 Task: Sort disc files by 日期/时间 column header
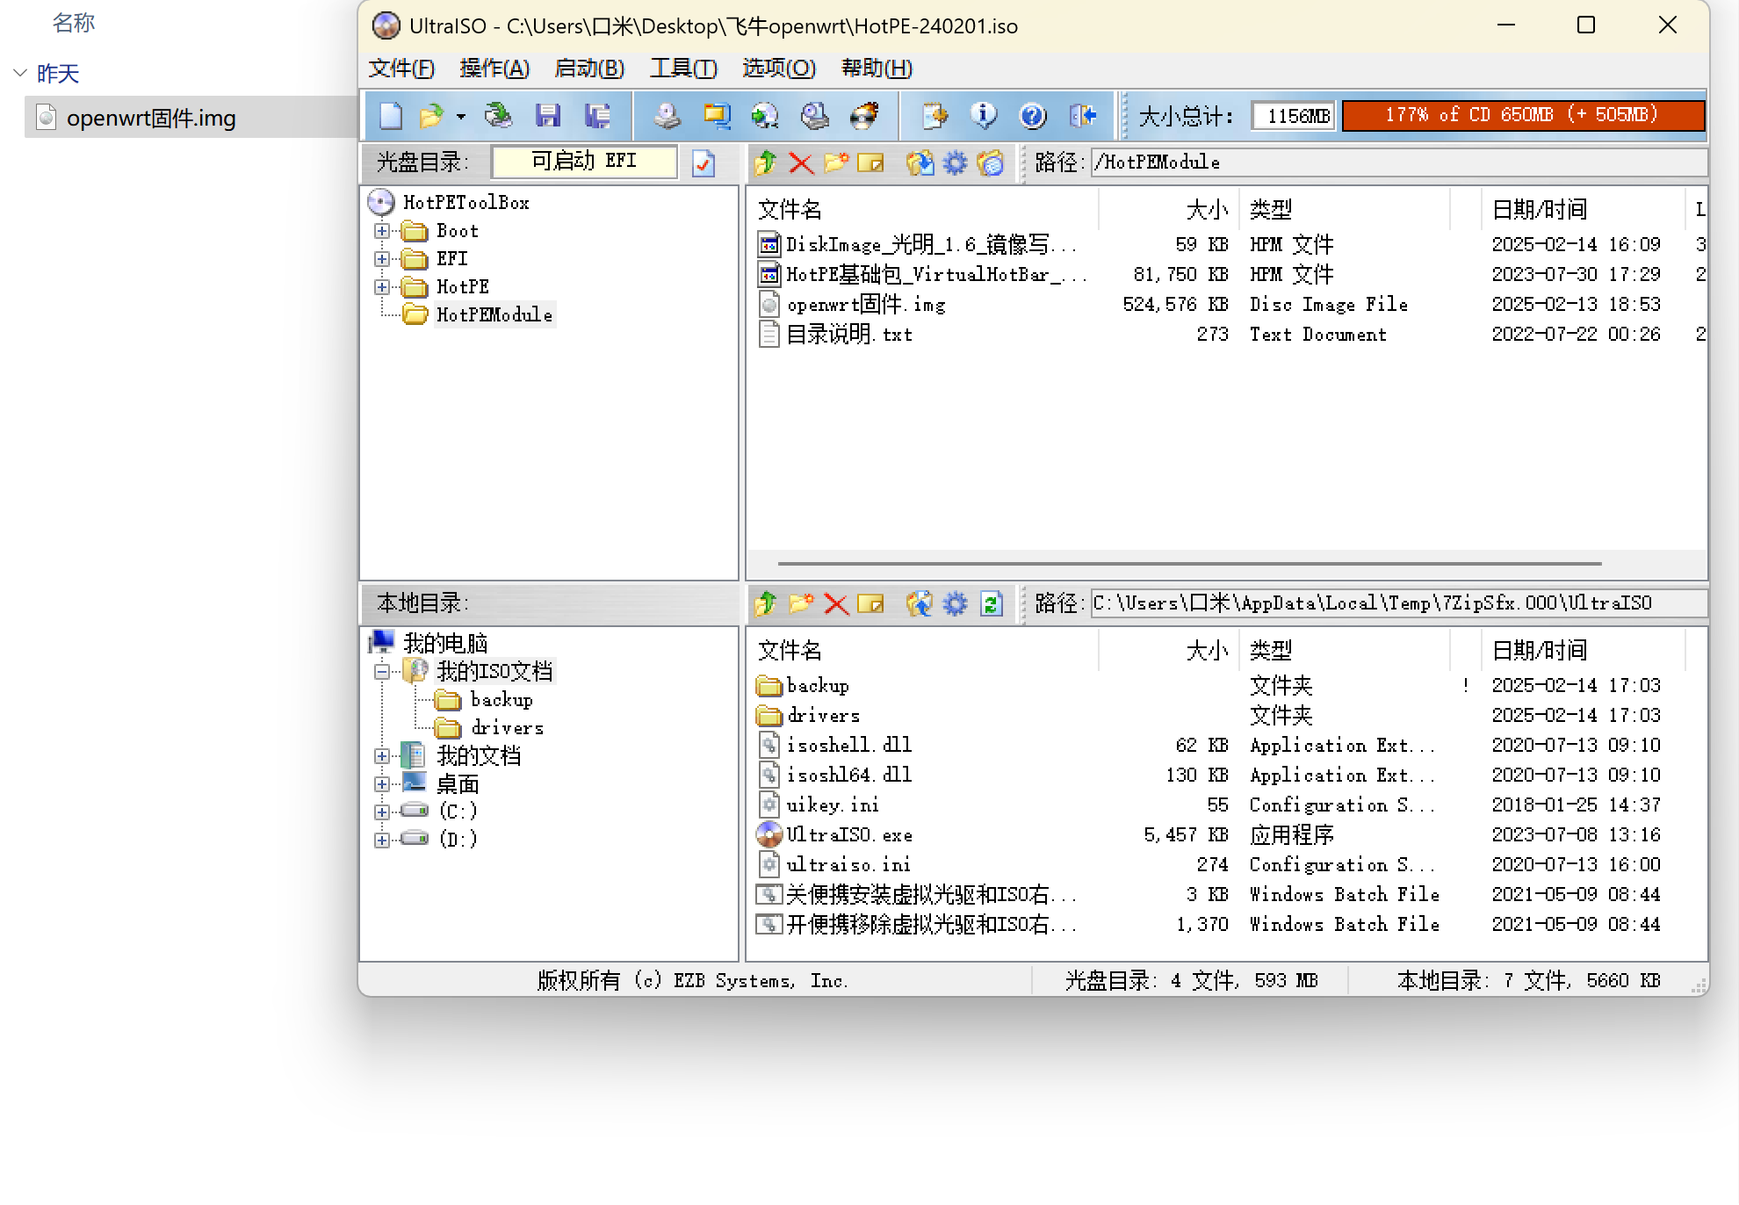tap(1583, 210)
